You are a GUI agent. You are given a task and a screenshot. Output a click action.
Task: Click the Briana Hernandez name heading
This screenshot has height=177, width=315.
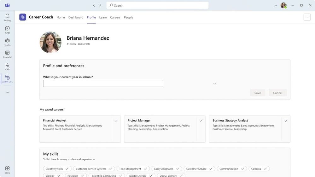pyautogui.click(x=88, y=38)
